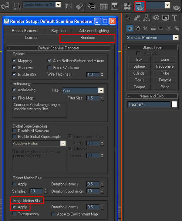
Task: Click the Torus object button
Action: click(139, 80)
